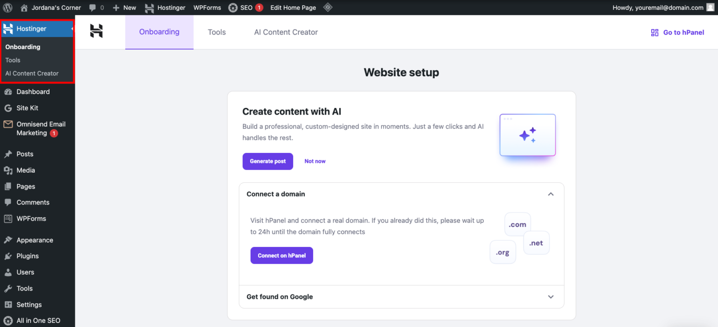Click the Connect on hPanel button
718x327 pixels.
[281, 255]
